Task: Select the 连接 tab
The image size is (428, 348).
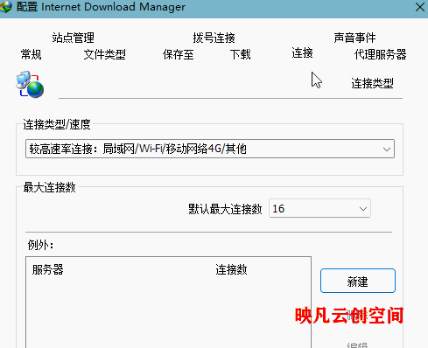Action: (x=302, y=53)
